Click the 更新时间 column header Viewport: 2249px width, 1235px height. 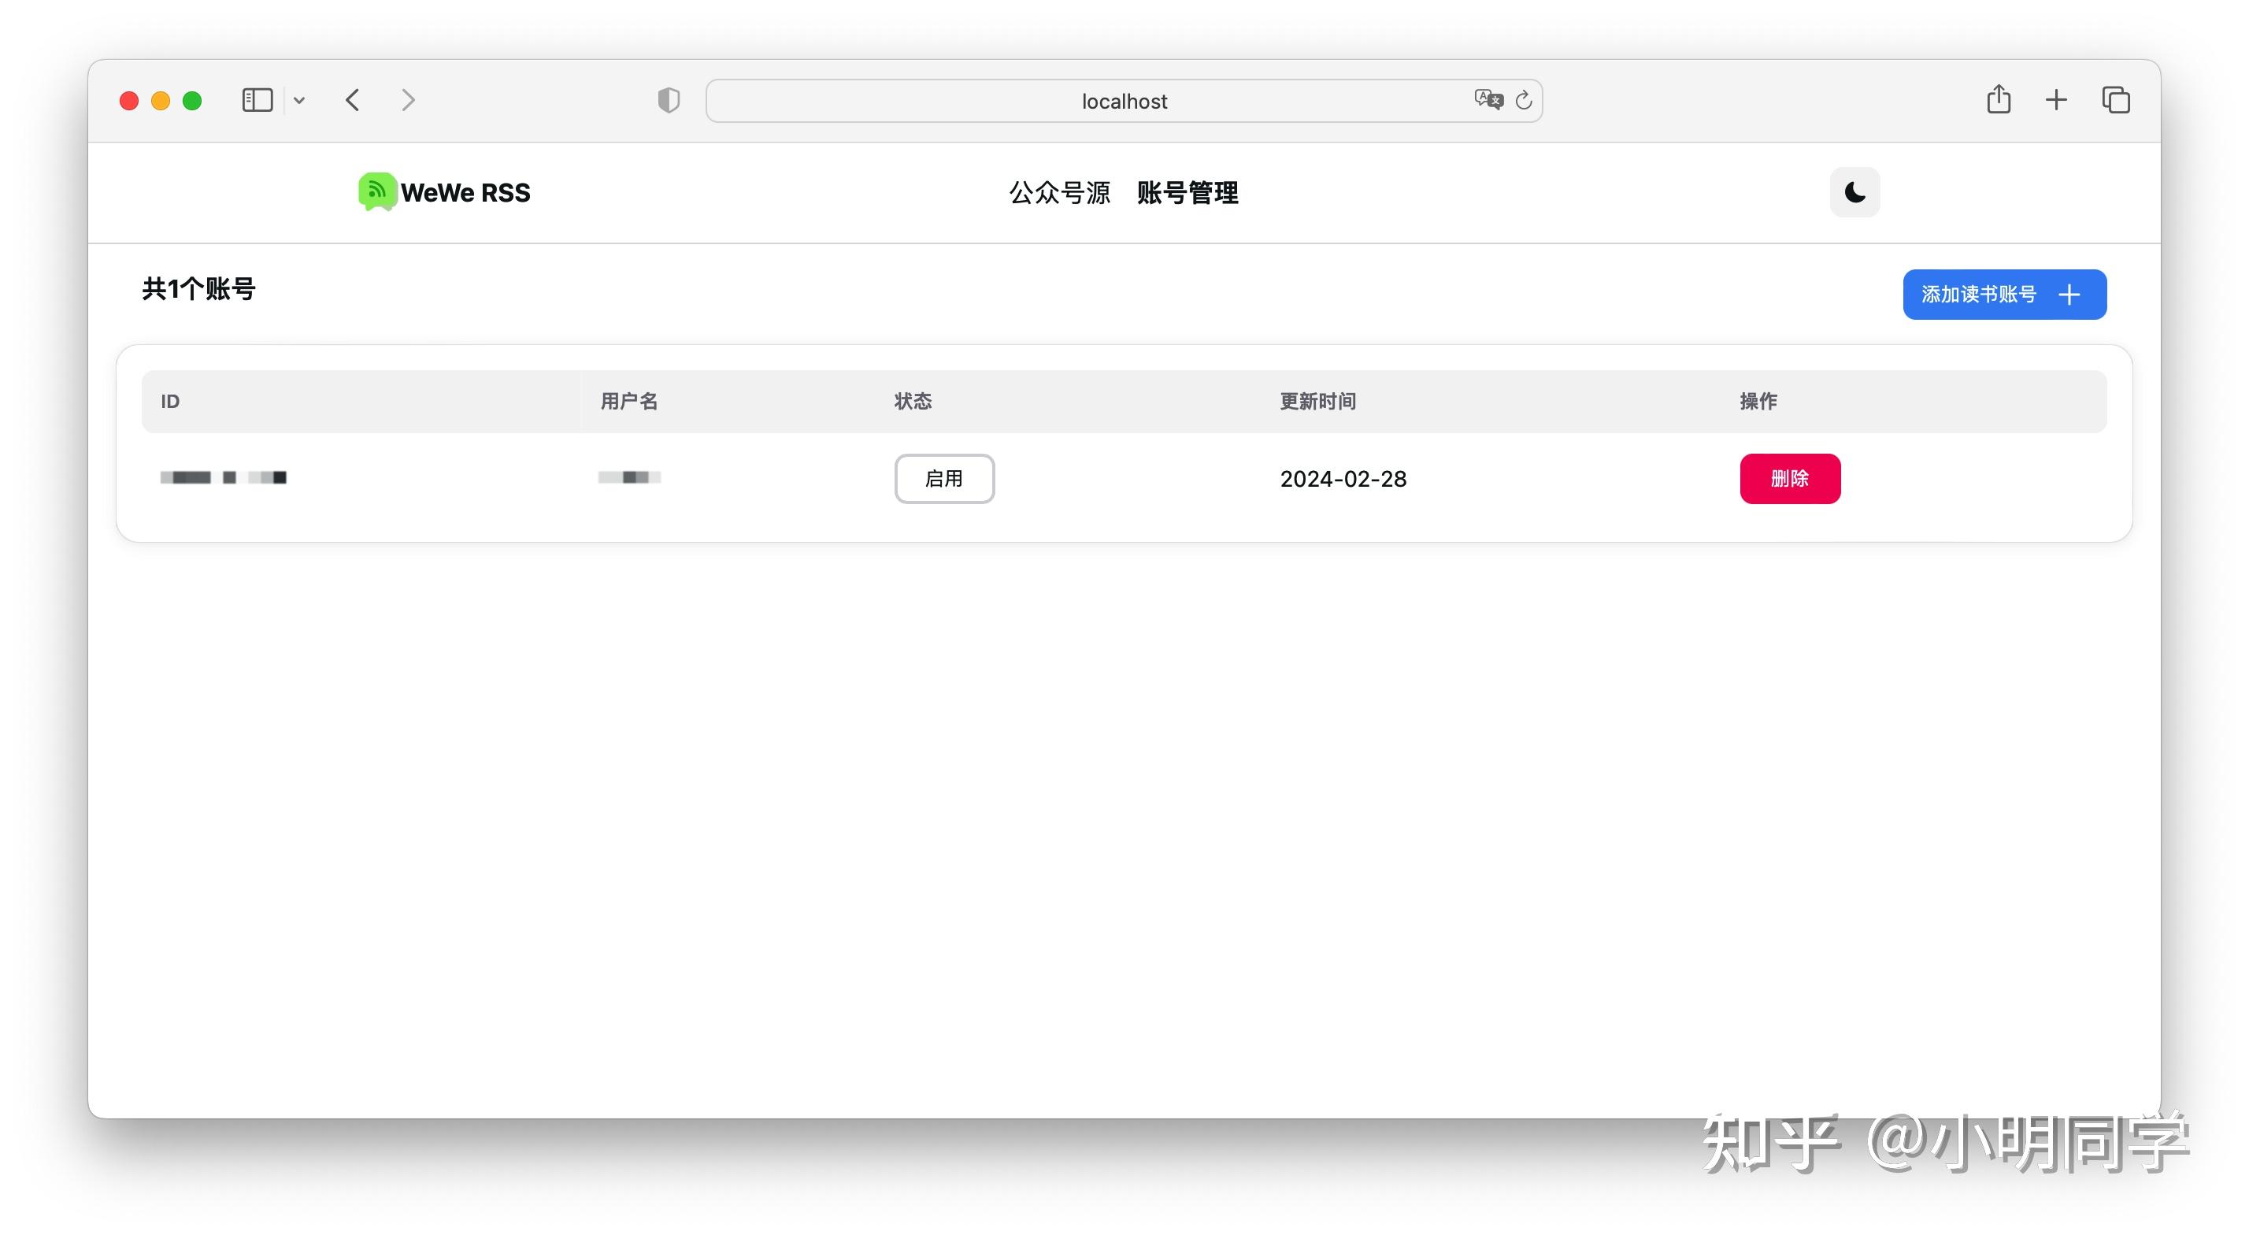1317,401
